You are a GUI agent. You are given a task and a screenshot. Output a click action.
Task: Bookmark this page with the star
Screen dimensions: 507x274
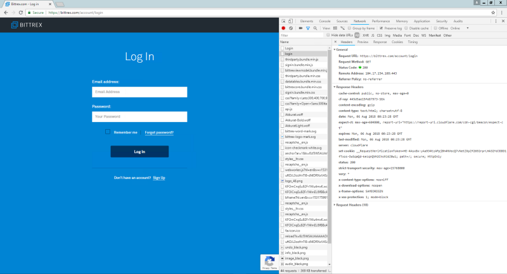tap(493, 13)
